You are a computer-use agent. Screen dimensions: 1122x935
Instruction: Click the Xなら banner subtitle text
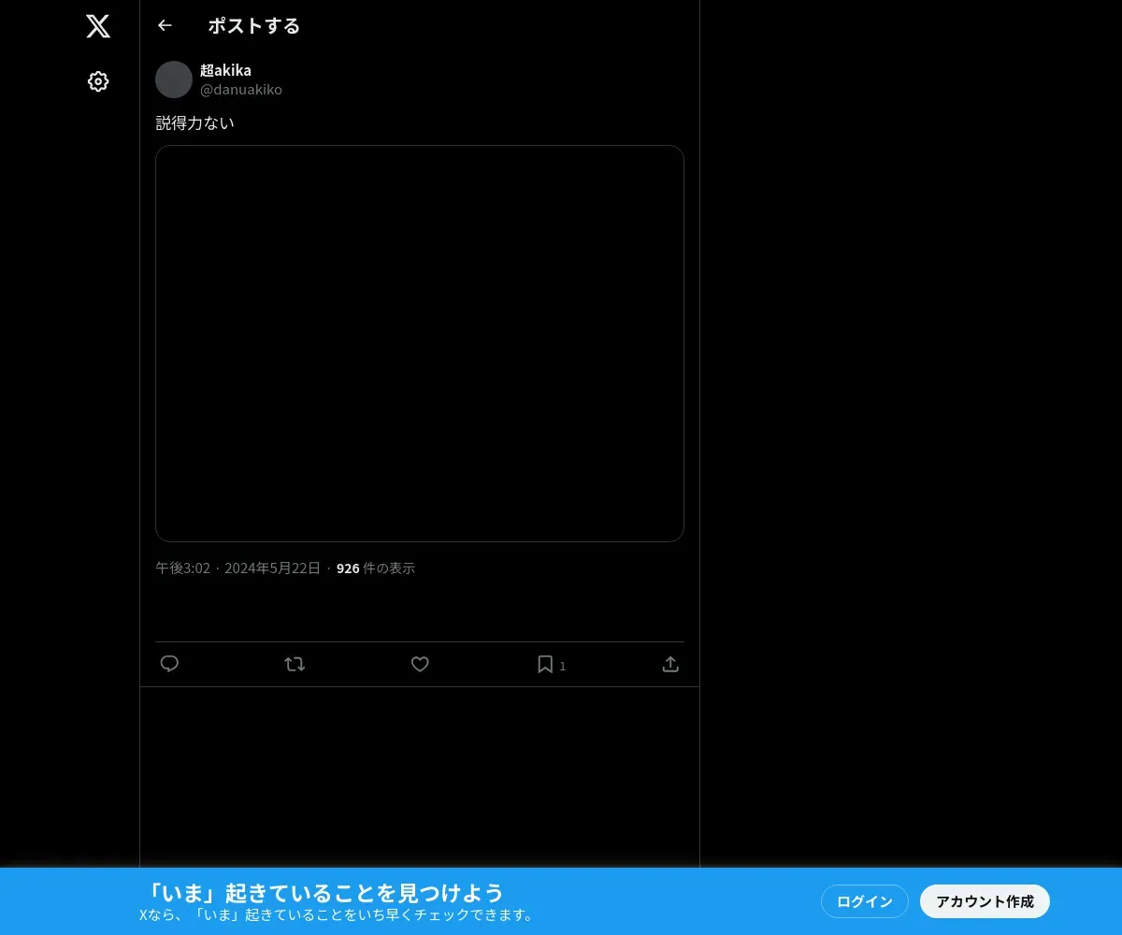click(x=338, y=914)
